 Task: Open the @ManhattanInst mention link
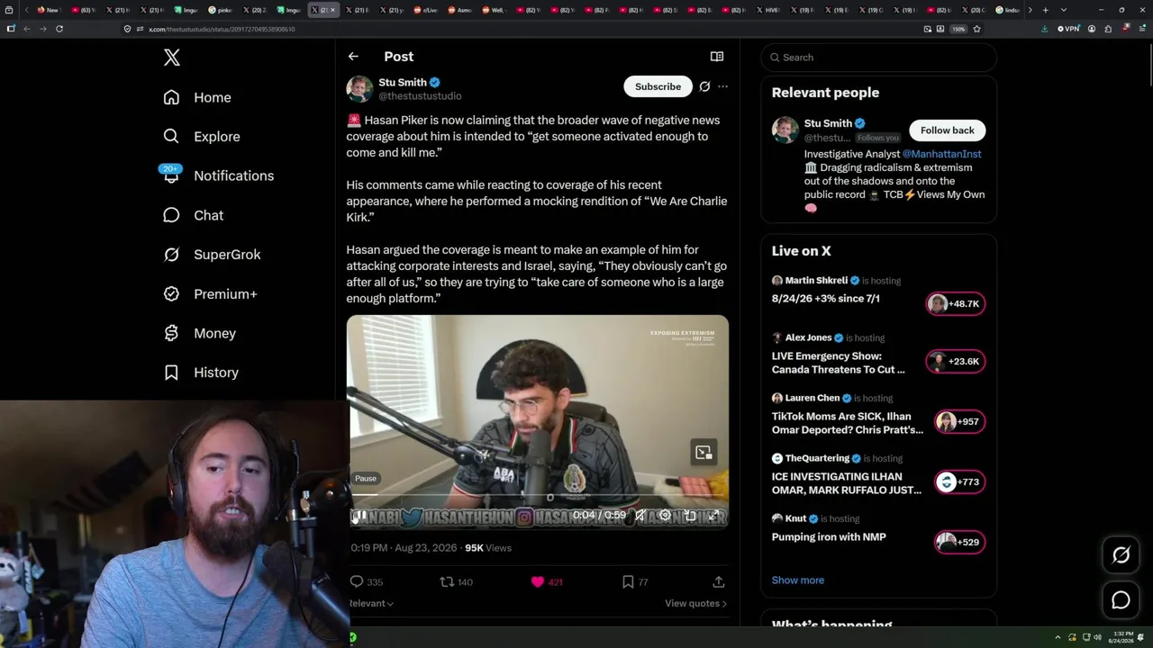coord(941,154)
